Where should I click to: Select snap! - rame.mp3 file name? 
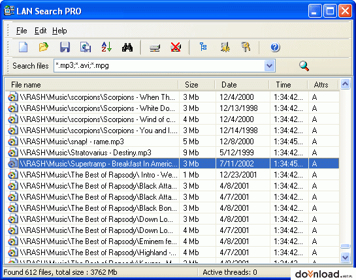(72, 142)
